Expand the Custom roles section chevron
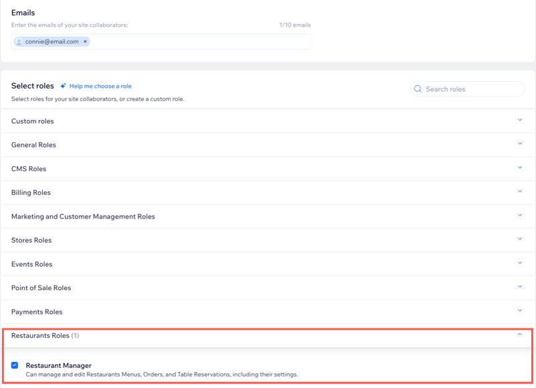The image size is (536, 388). click(x=520, y=120)
